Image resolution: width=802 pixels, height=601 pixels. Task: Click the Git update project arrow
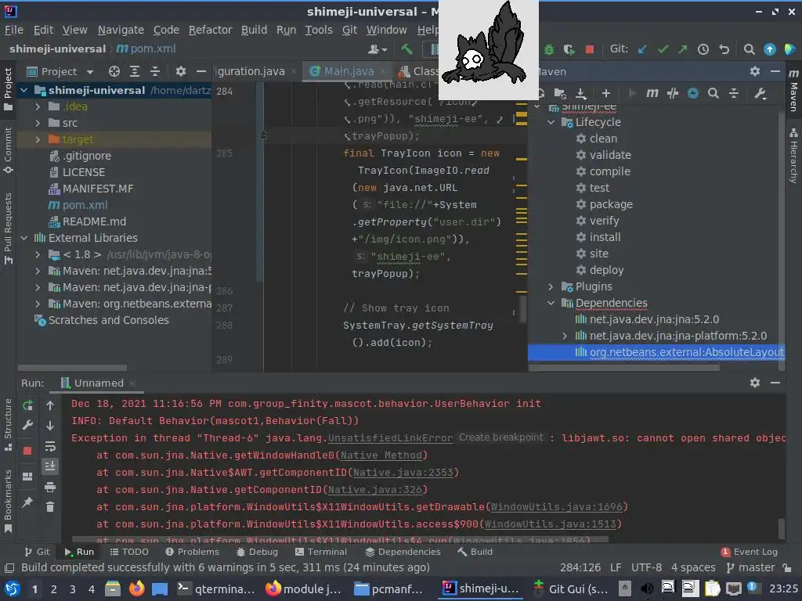coord(642,49)
